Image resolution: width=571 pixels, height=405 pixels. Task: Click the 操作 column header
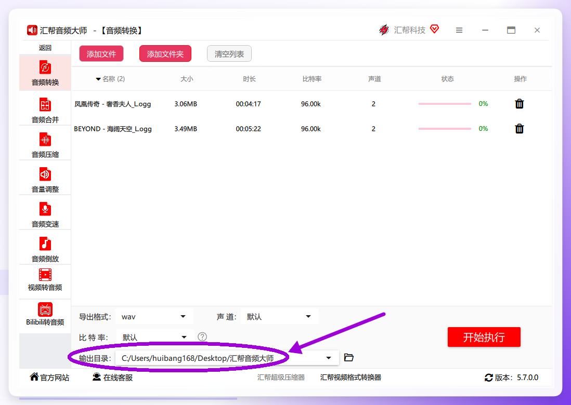521,79
